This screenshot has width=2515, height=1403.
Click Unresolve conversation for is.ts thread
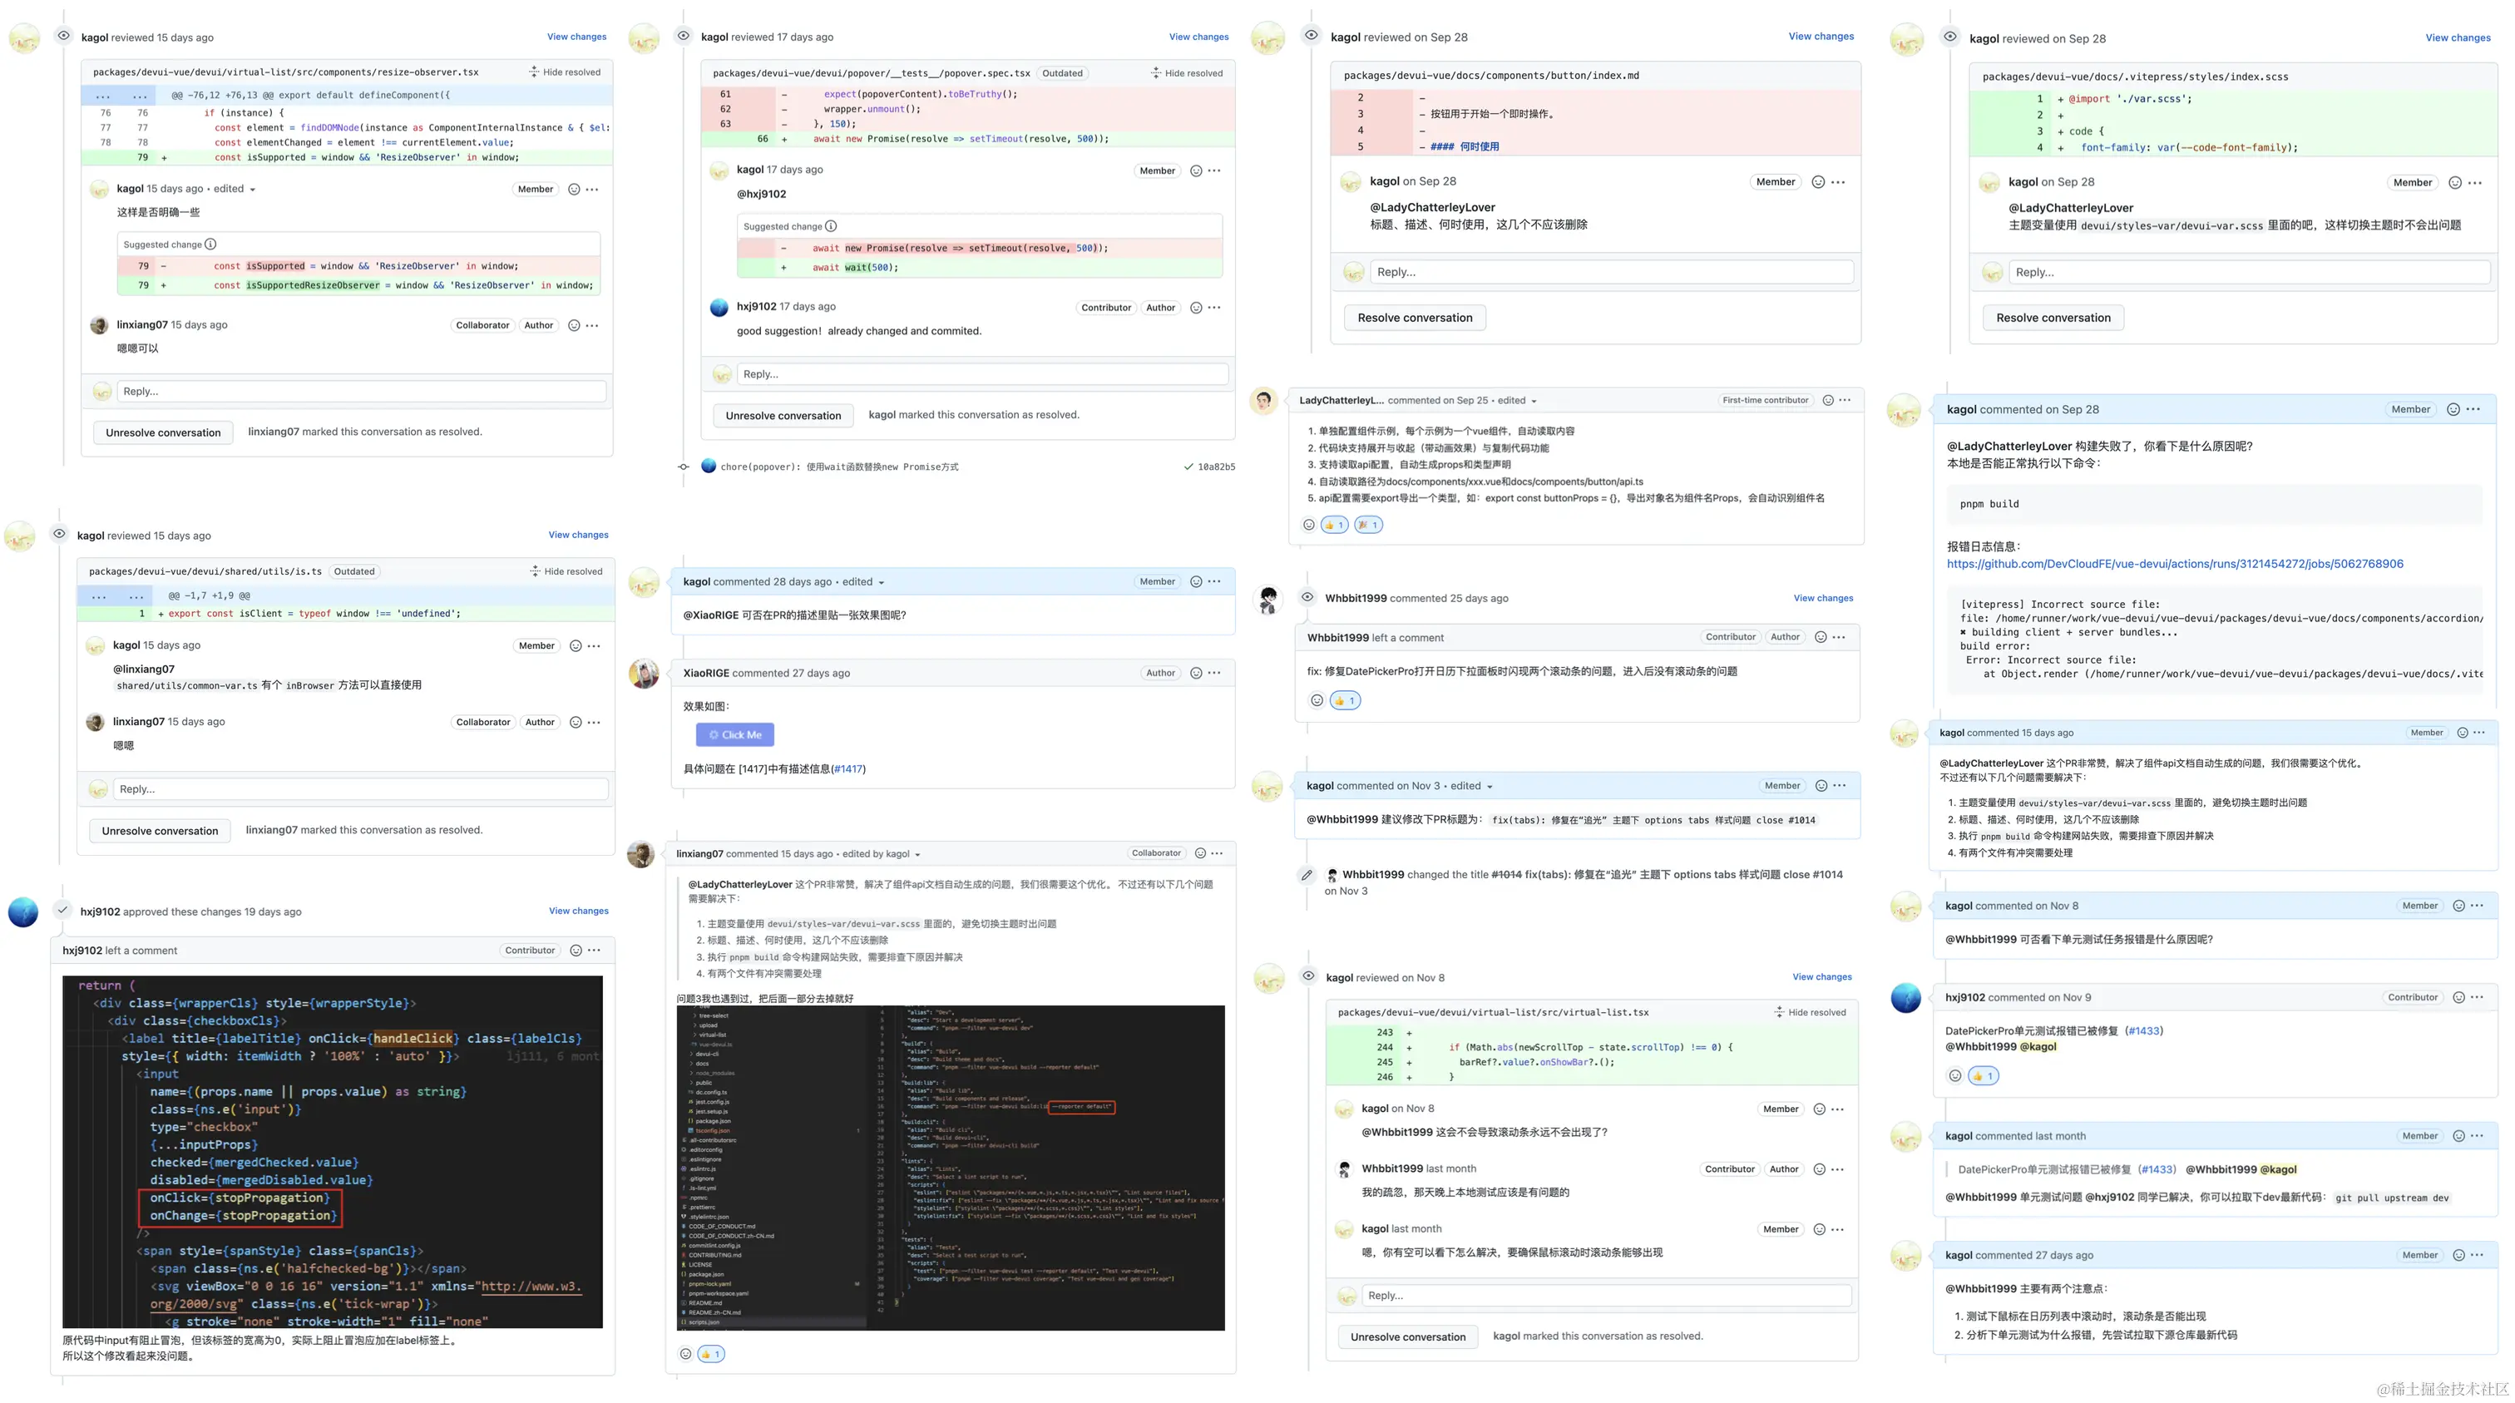tap(161, 831)
